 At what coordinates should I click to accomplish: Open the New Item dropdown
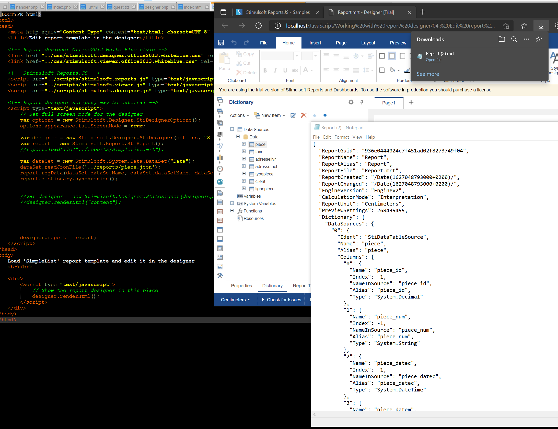click(270, 115)
